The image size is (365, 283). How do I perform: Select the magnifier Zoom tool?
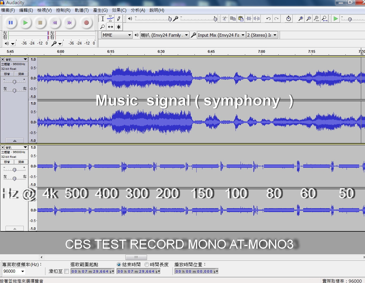point(103,27)
